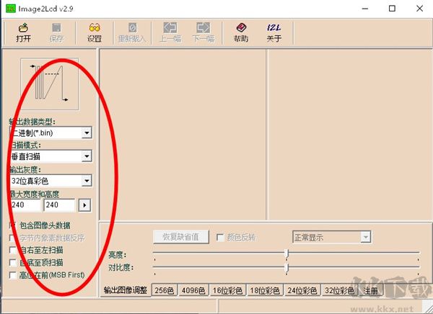Open an image with the 打开 toolbar icon
This screenshot has width=433, height=314.
coord(23,32)
